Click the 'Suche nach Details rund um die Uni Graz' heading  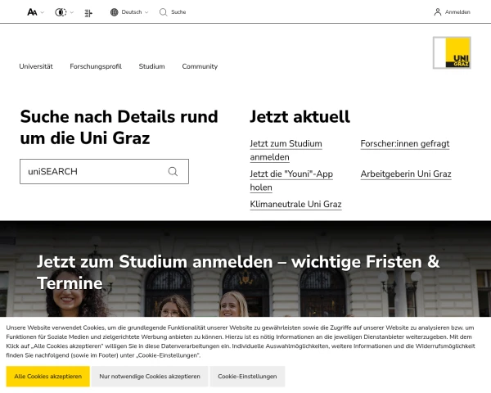[119, 127]
